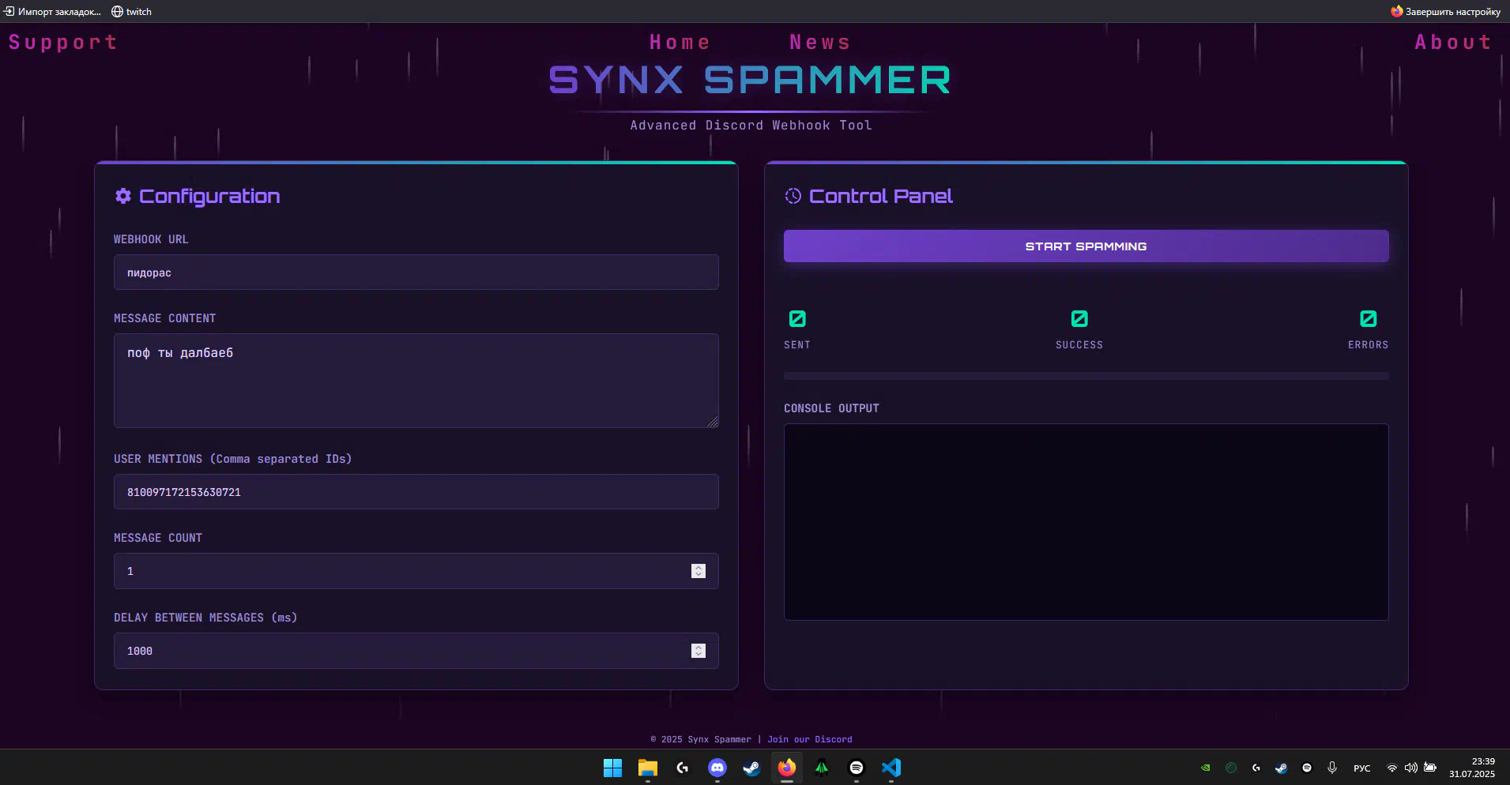The height and width of the screenshot is (785, 1510).
Task: Focus the Webhook URL input field
Action: [416, 272]
